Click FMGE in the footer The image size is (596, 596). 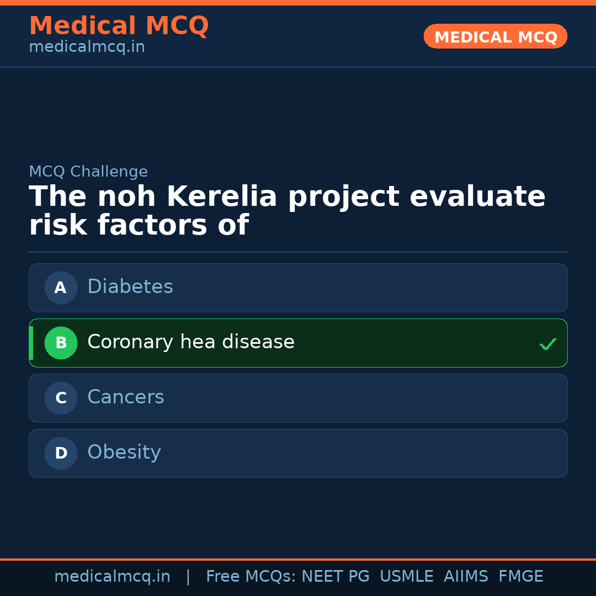click(x=520, y=577)
